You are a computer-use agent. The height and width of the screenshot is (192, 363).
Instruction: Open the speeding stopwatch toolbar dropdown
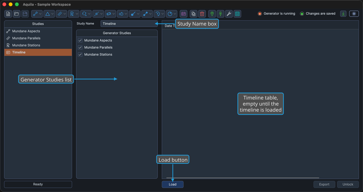[x=123, y=14]
